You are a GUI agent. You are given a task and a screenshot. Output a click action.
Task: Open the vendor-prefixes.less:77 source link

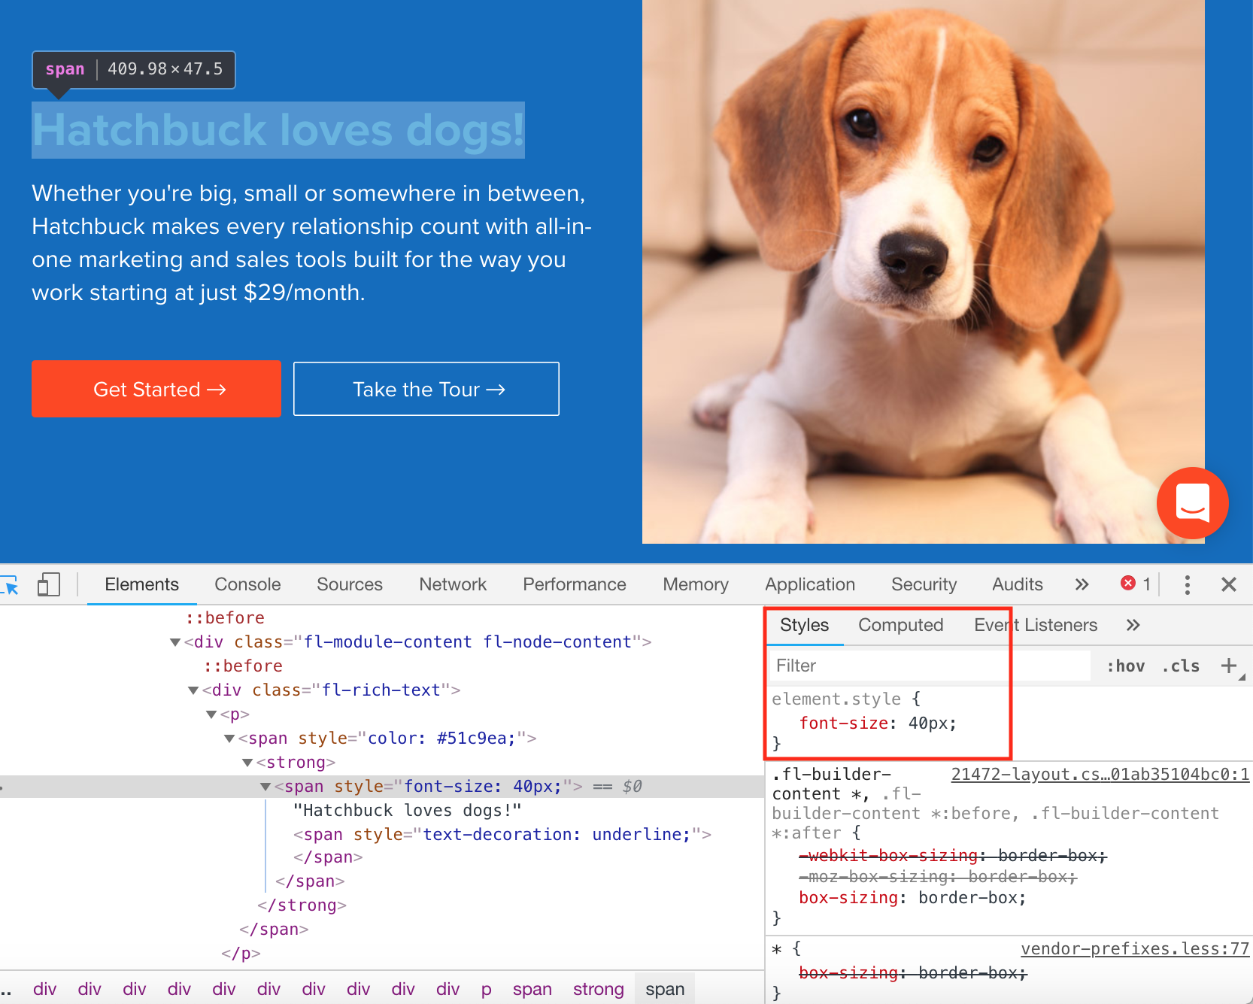pos(1135,949)
